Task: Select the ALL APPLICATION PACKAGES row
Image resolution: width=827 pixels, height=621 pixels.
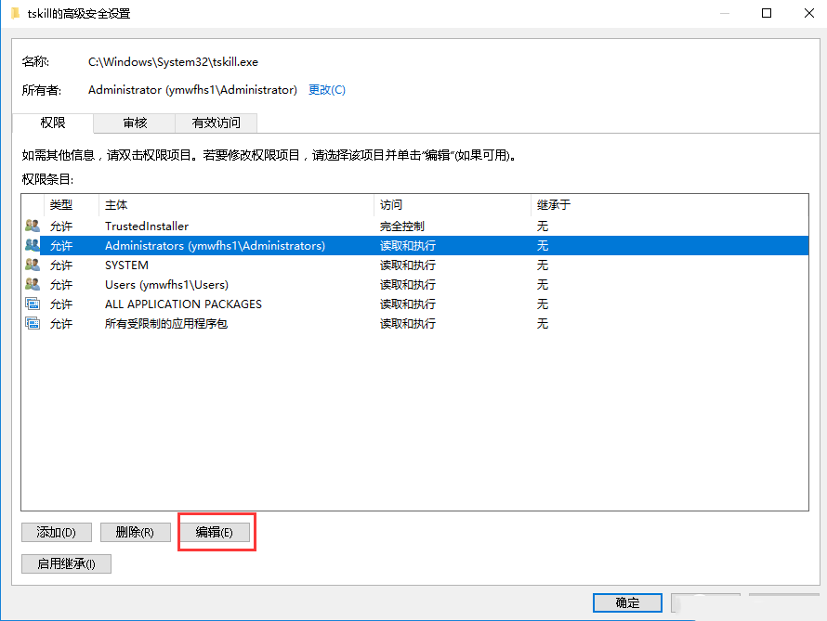Action: [414, 304]
